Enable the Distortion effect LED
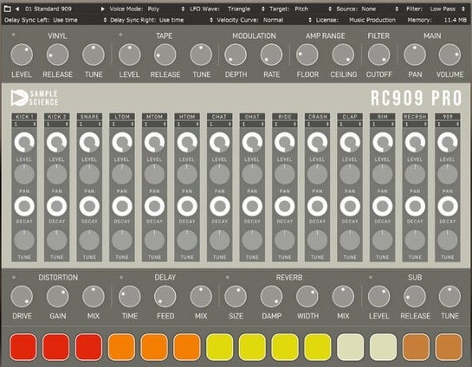The width and height of the screenshot is (472, 367). coord(14,277)
